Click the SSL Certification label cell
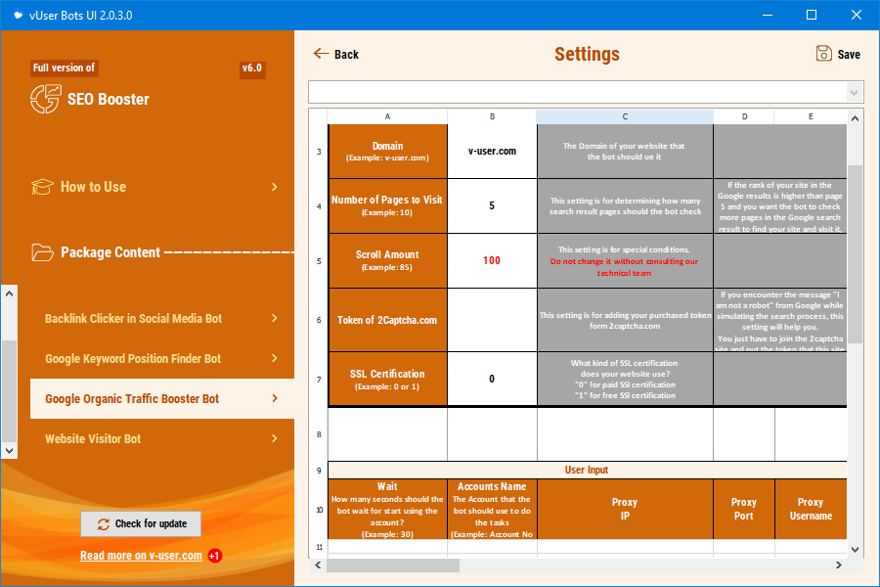880x587 pixels. 387,379
